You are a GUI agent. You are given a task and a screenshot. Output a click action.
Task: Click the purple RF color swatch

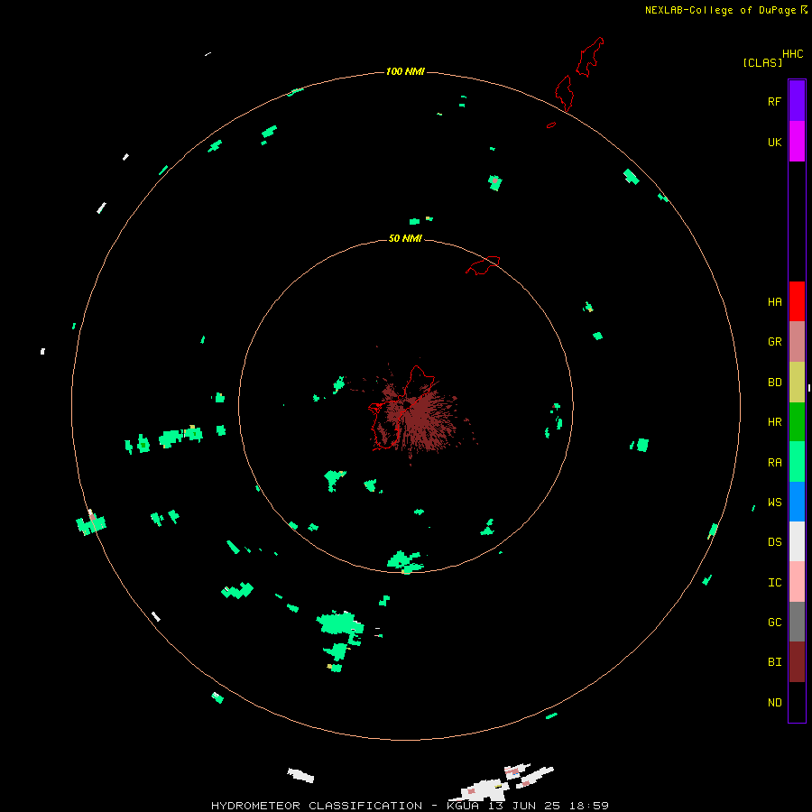click(x=797, y=101)
